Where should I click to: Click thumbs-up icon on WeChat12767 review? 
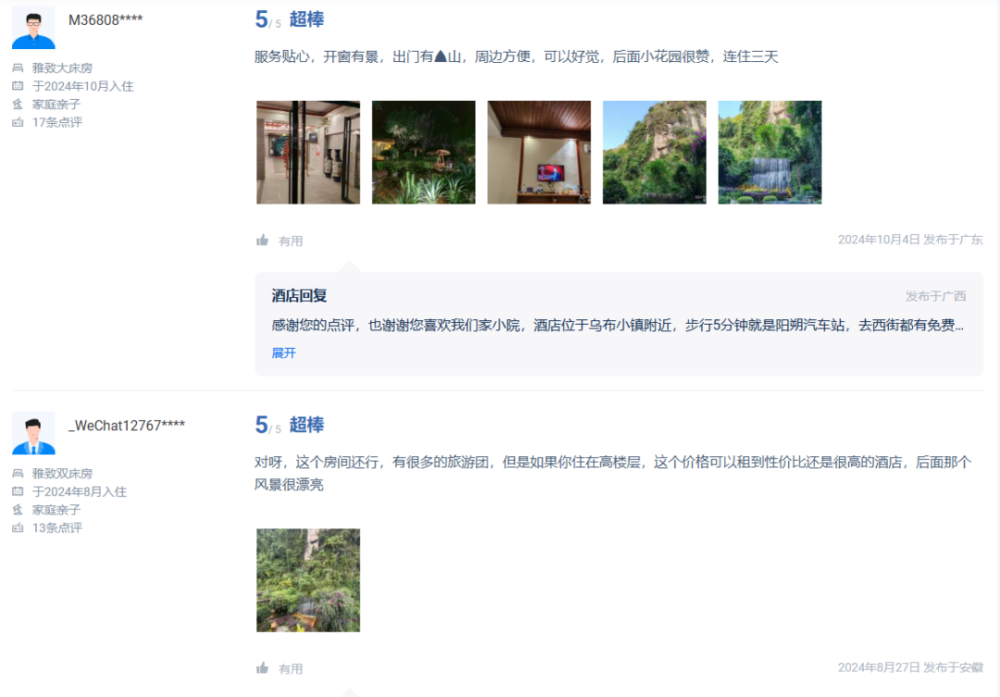point(262,667)
